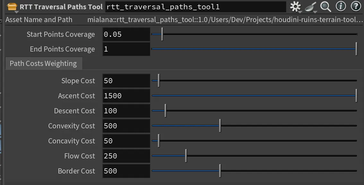Click the Descent Cost value field
The height and width of the screenshot is (185, 364).
(126, 111)
